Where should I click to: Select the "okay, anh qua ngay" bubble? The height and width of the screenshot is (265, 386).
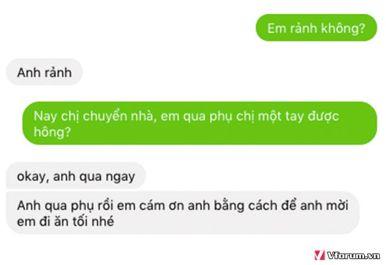pyautogui.click(x=76, y=176)
